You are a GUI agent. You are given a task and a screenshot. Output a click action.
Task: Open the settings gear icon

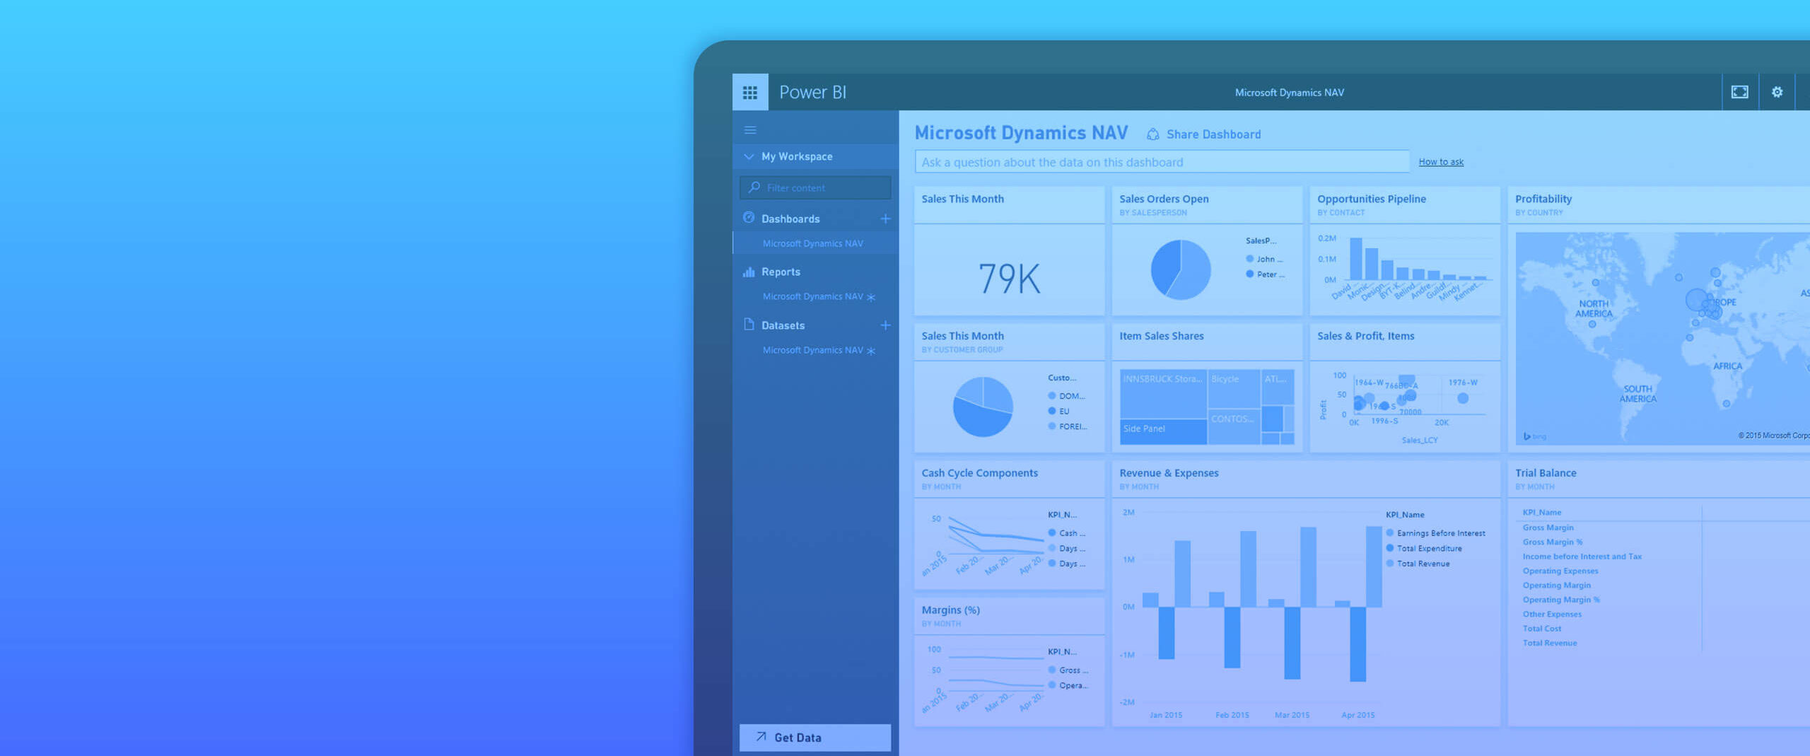tap(1777, 92)
